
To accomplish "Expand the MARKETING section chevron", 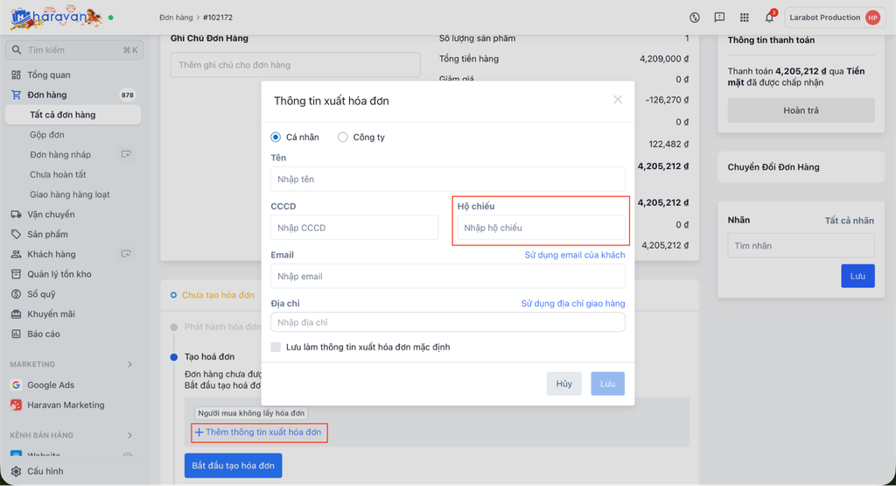I will coord(130,364).
